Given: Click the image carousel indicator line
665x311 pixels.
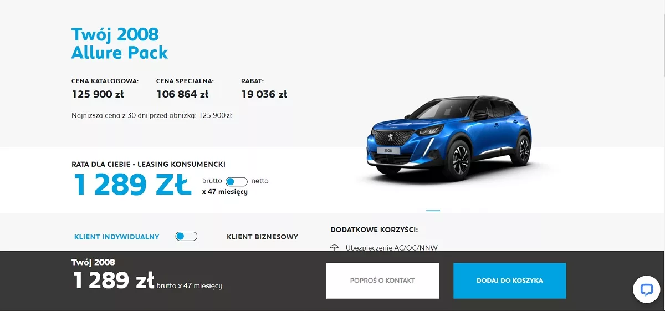Looking at the screenshot, I should click(433, 211).
